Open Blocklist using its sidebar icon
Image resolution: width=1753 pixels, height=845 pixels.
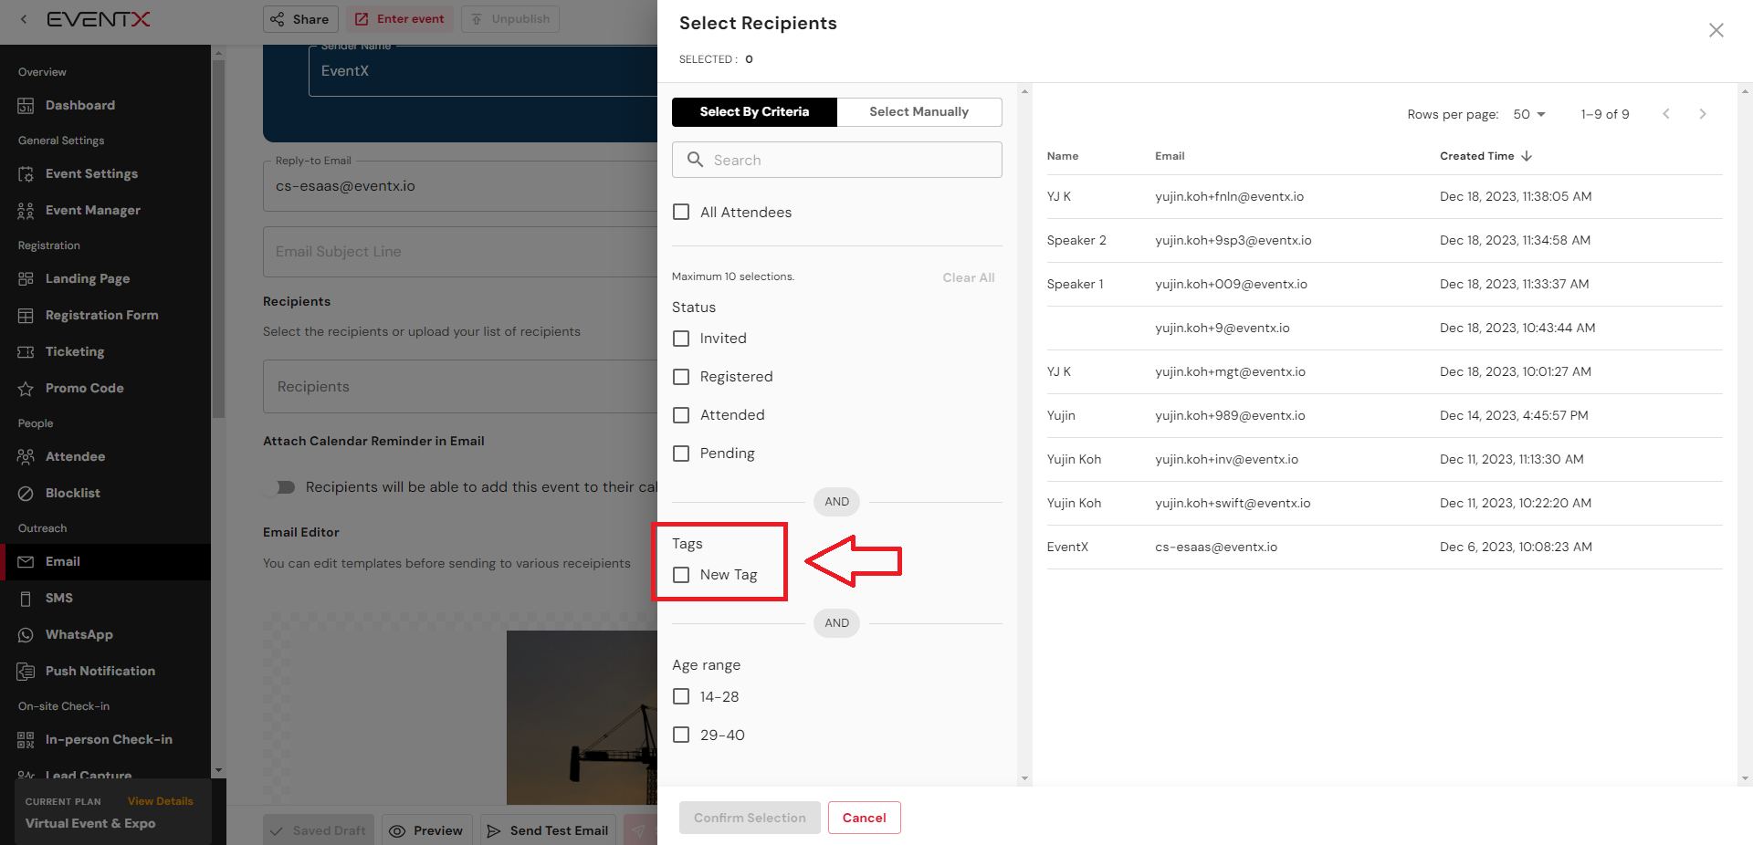[x=26, y=494]
